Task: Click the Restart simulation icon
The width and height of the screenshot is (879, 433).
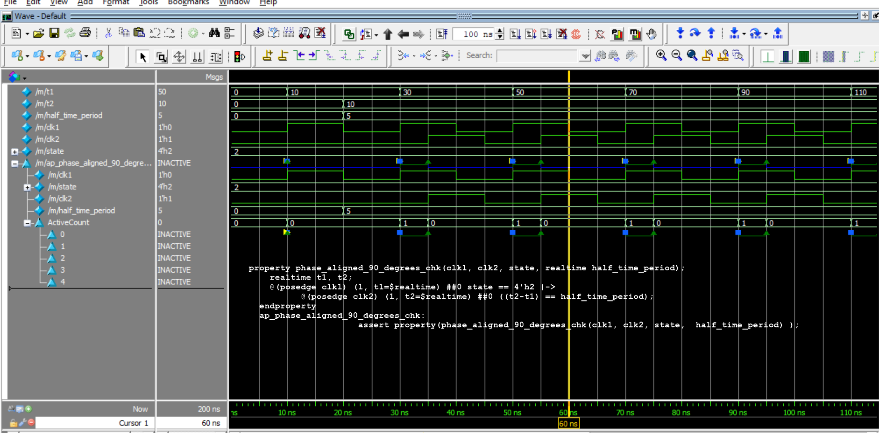Action: coord(442,34)
